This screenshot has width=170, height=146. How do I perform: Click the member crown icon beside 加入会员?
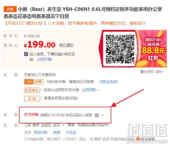click(26, 54)
